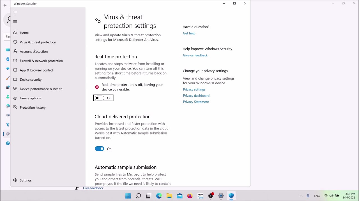
Task: Open File Explorer from the taskbar
Action: point(169,196)
